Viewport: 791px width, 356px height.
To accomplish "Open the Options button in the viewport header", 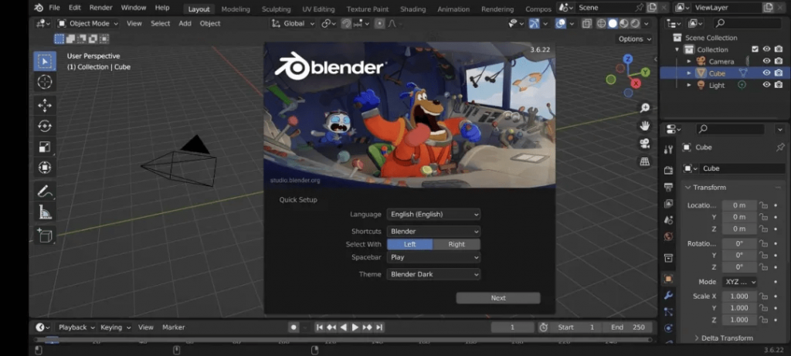I will pos(634,39).
